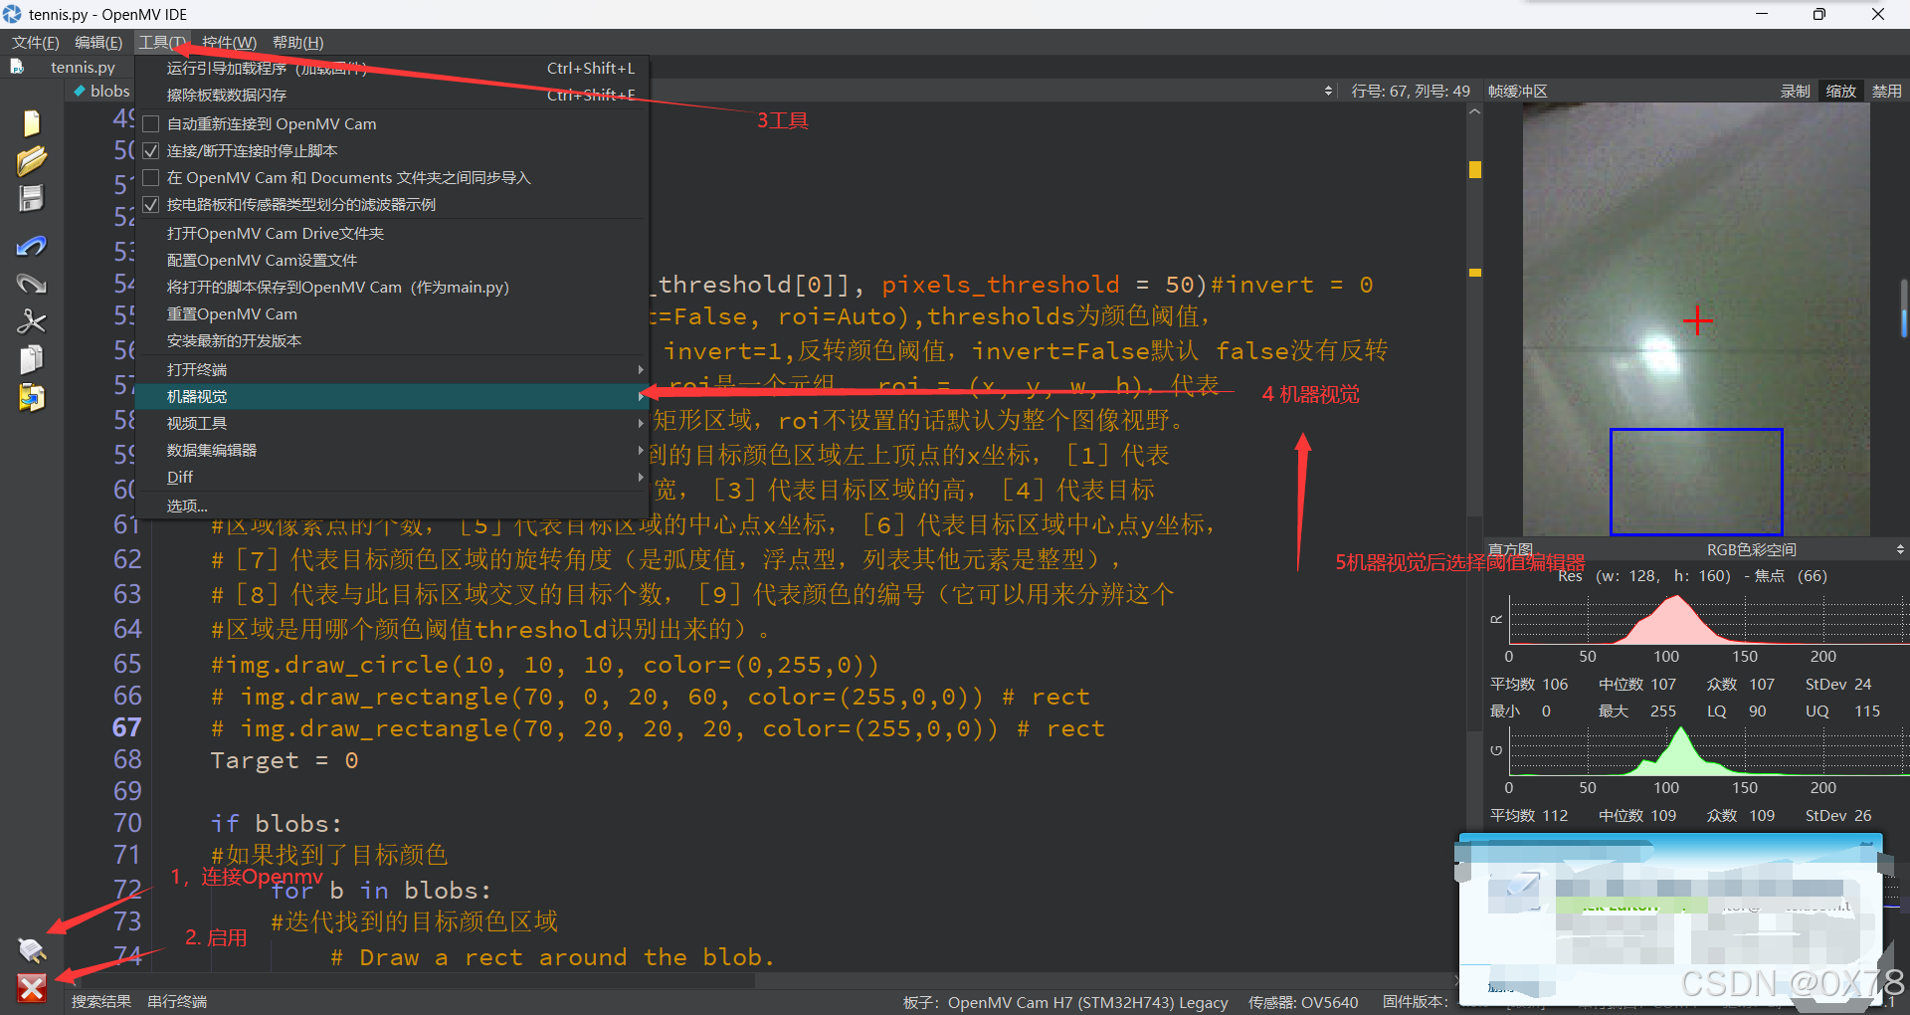The image size is (1910, 1015).
Task: Open 选项... settings entry
Action: [392, 506]
